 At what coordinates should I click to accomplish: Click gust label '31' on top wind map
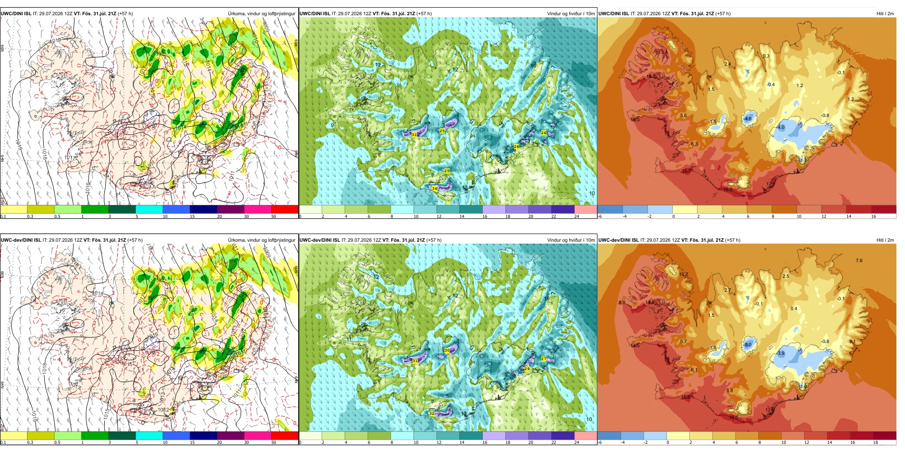(x=414, y=135)
